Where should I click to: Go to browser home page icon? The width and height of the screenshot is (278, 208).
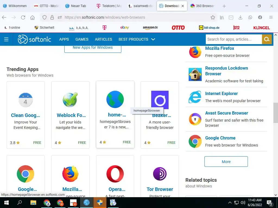(33, 17)
